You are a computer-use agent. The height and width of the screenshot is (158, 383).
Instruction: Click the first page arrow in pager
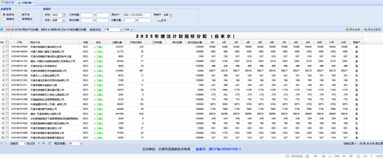point(2,144)
